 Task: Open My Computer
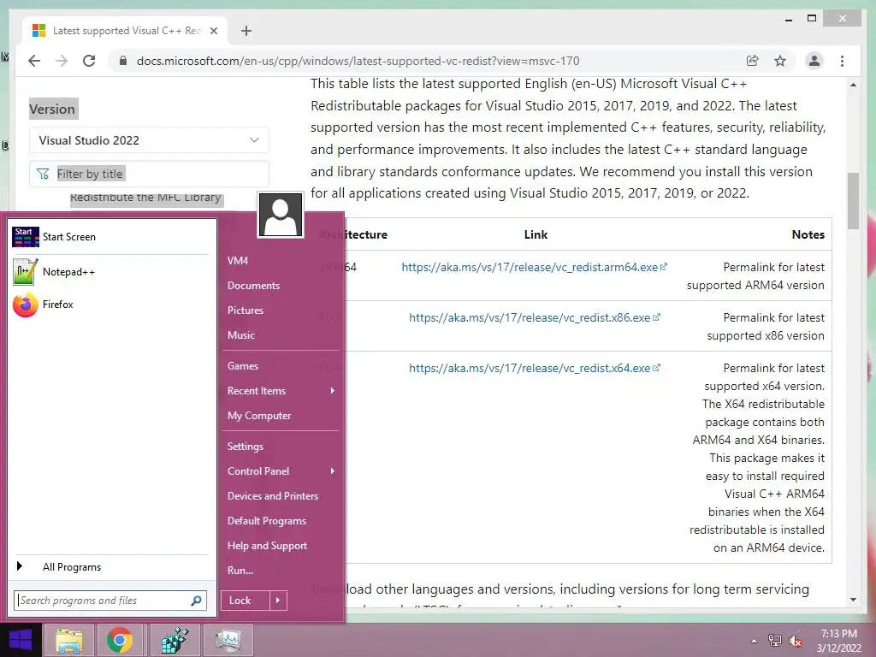coord(258,416)
